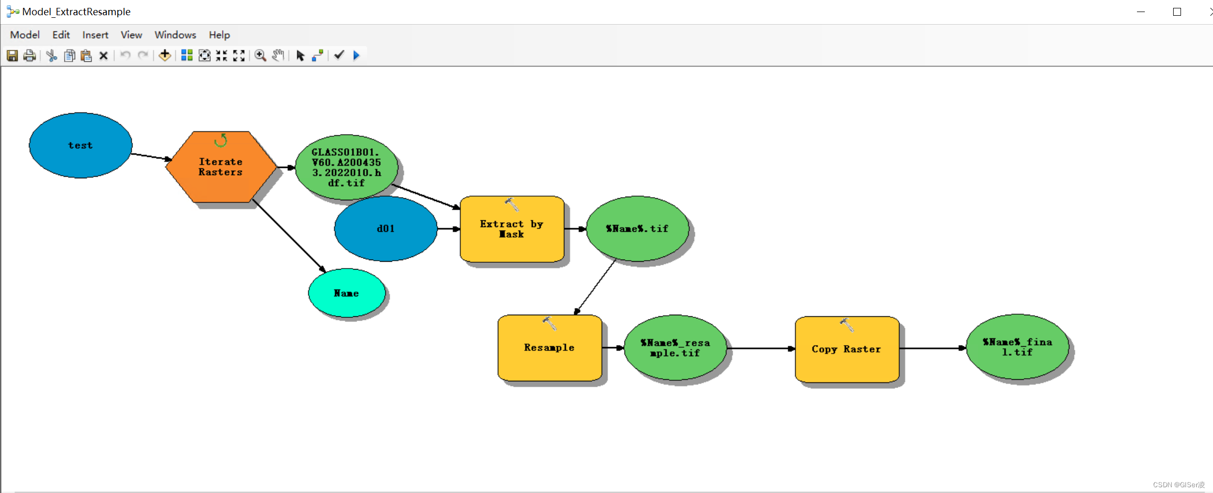The width and height of the screenshot is (1213, 493).
Task: Save the model with the floppy disk icon
Action: (12, 56)
